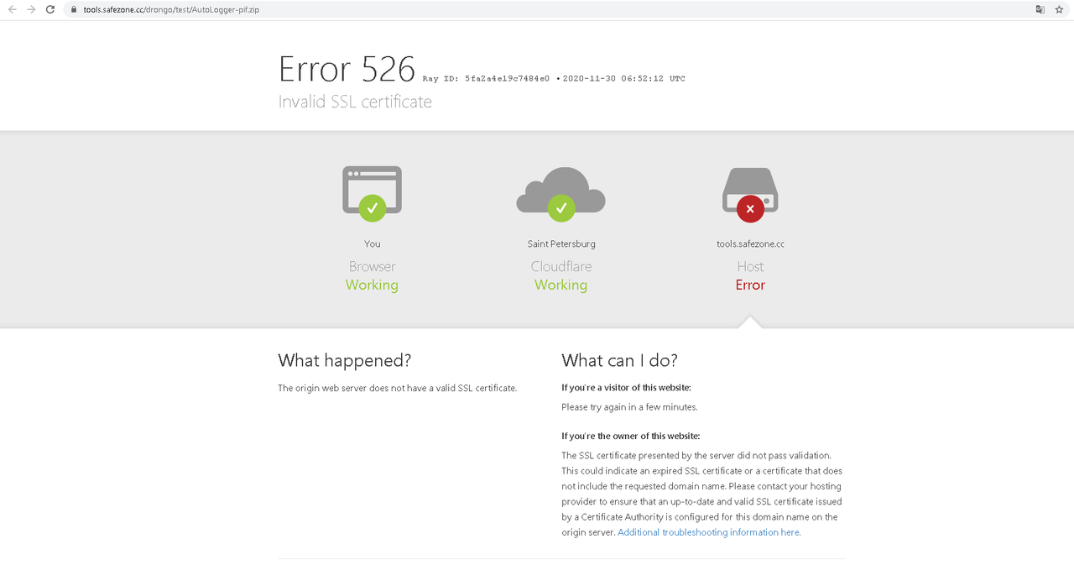Select the 'Browser' label text

[372, 266]
